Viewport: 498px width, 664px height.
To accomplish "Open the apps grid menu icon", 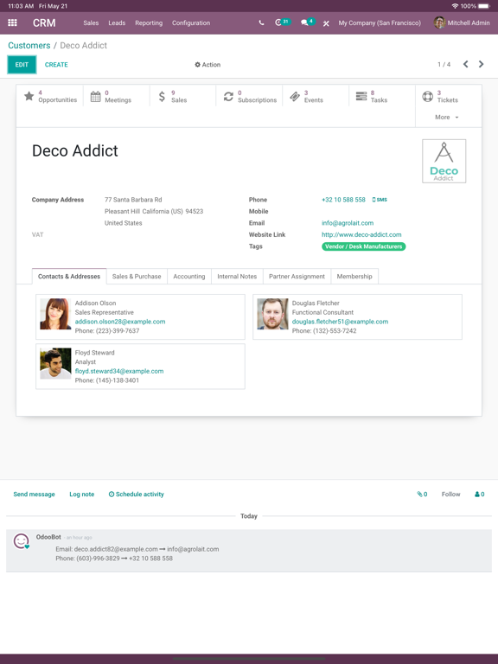I will [12, 22].
